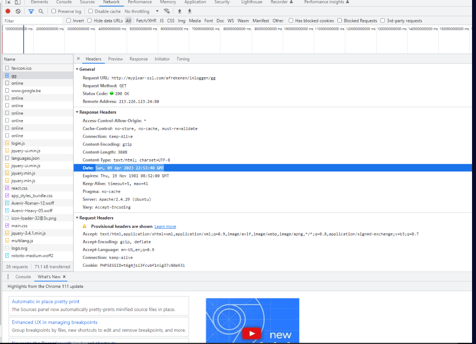Show All request types

click(x=128, y=21)
